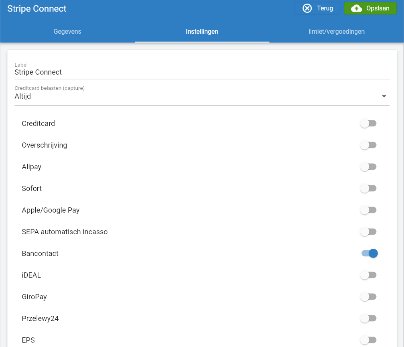Click the Stripe Connect page title
This screenshot has width=404, height=347.
pos(37,9)
